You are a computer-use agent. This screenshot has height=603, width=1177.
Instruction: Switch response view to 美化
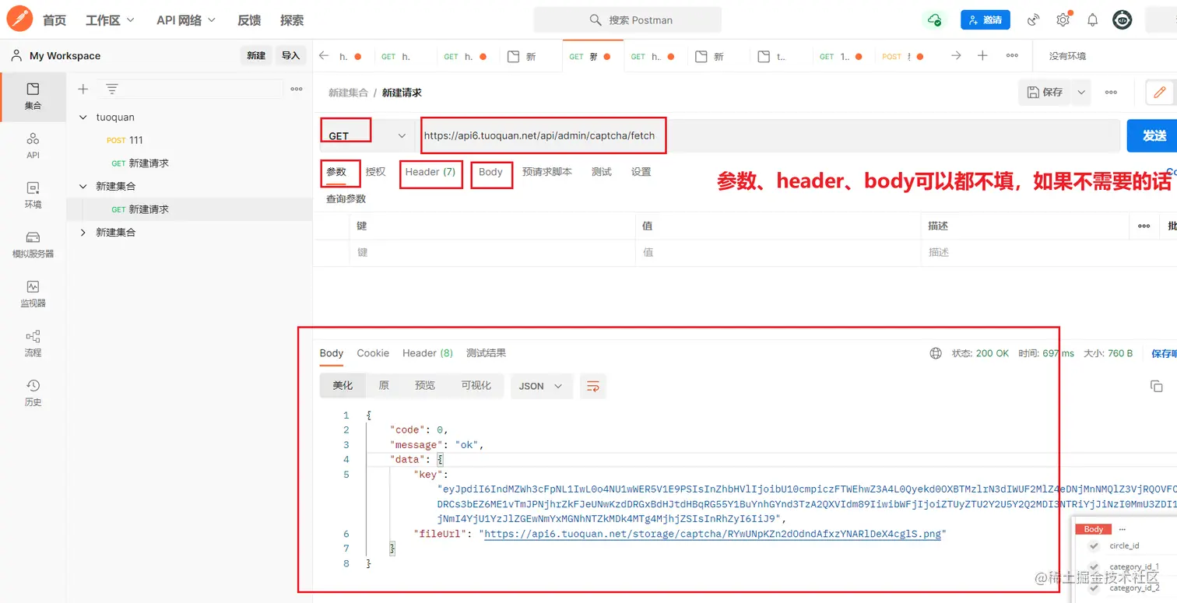pyautogui.click(x=343, y=386)
